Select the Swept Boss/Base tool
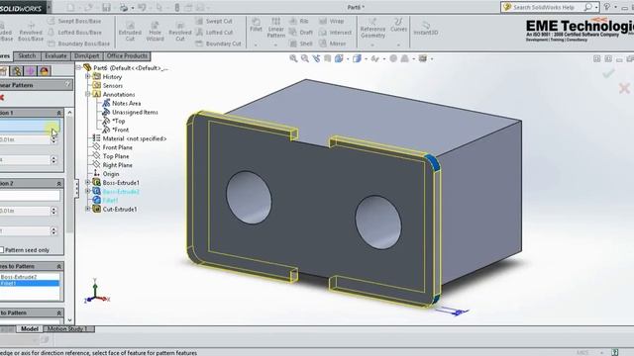The image size is (634, 356). [74, 21]
